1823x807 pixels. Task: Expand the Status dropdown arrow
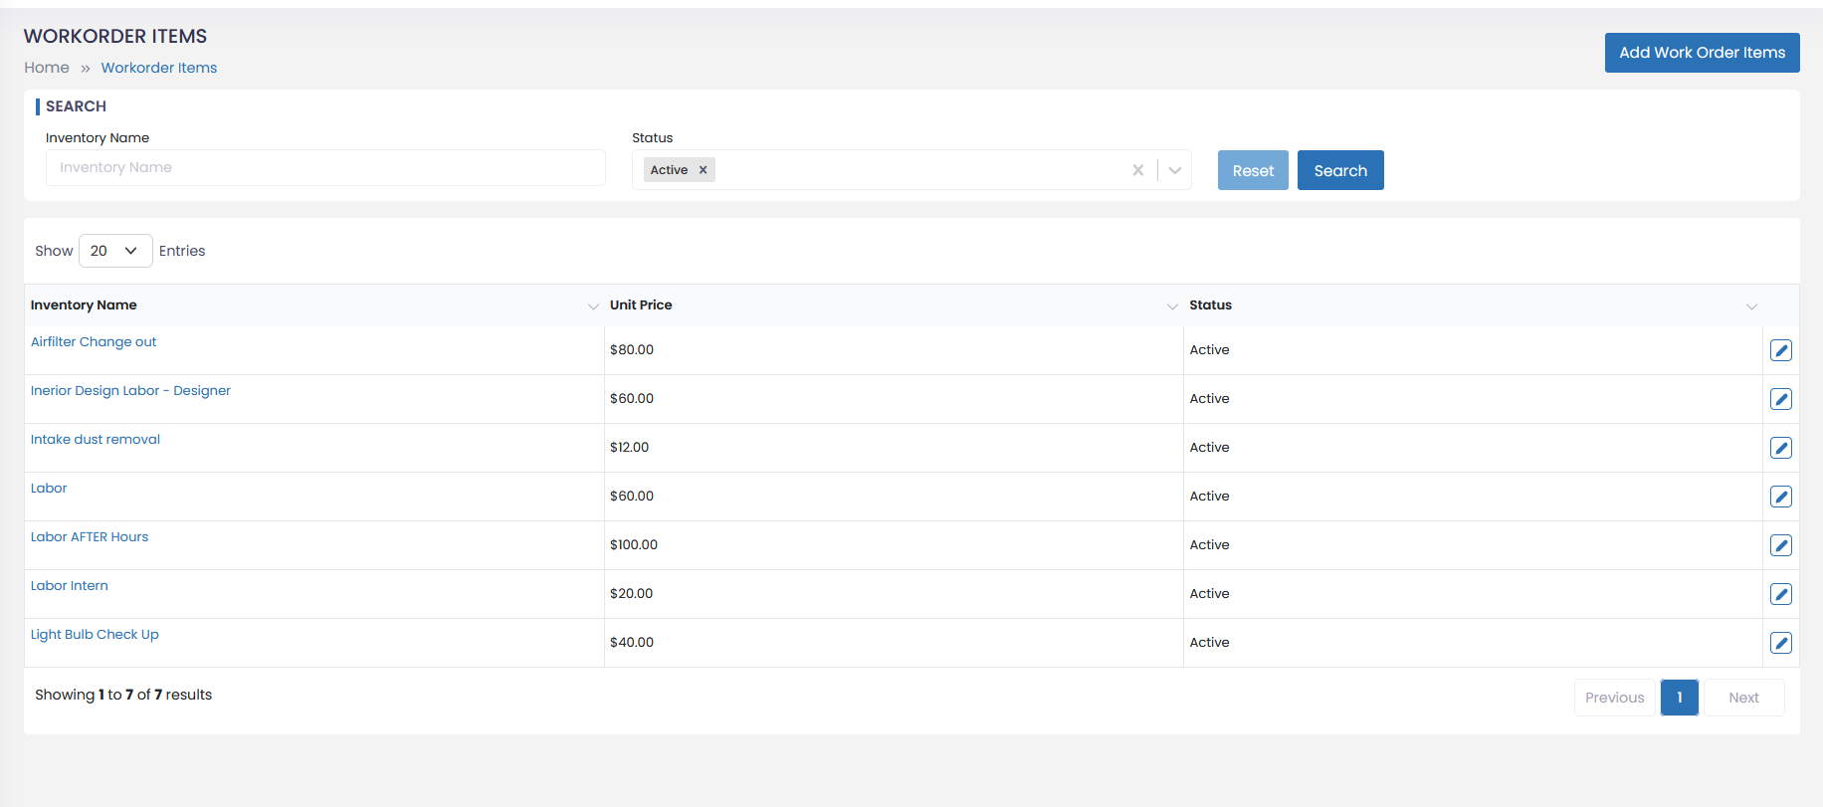tap(1174, 170)
